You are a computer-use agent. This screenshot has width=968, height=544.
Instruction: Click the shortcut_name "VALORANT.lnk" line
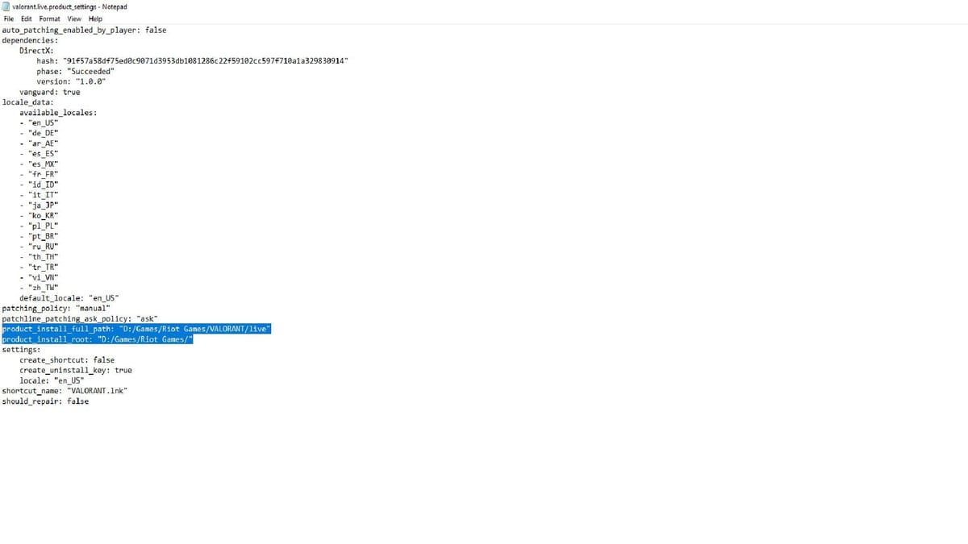(65, 391)
